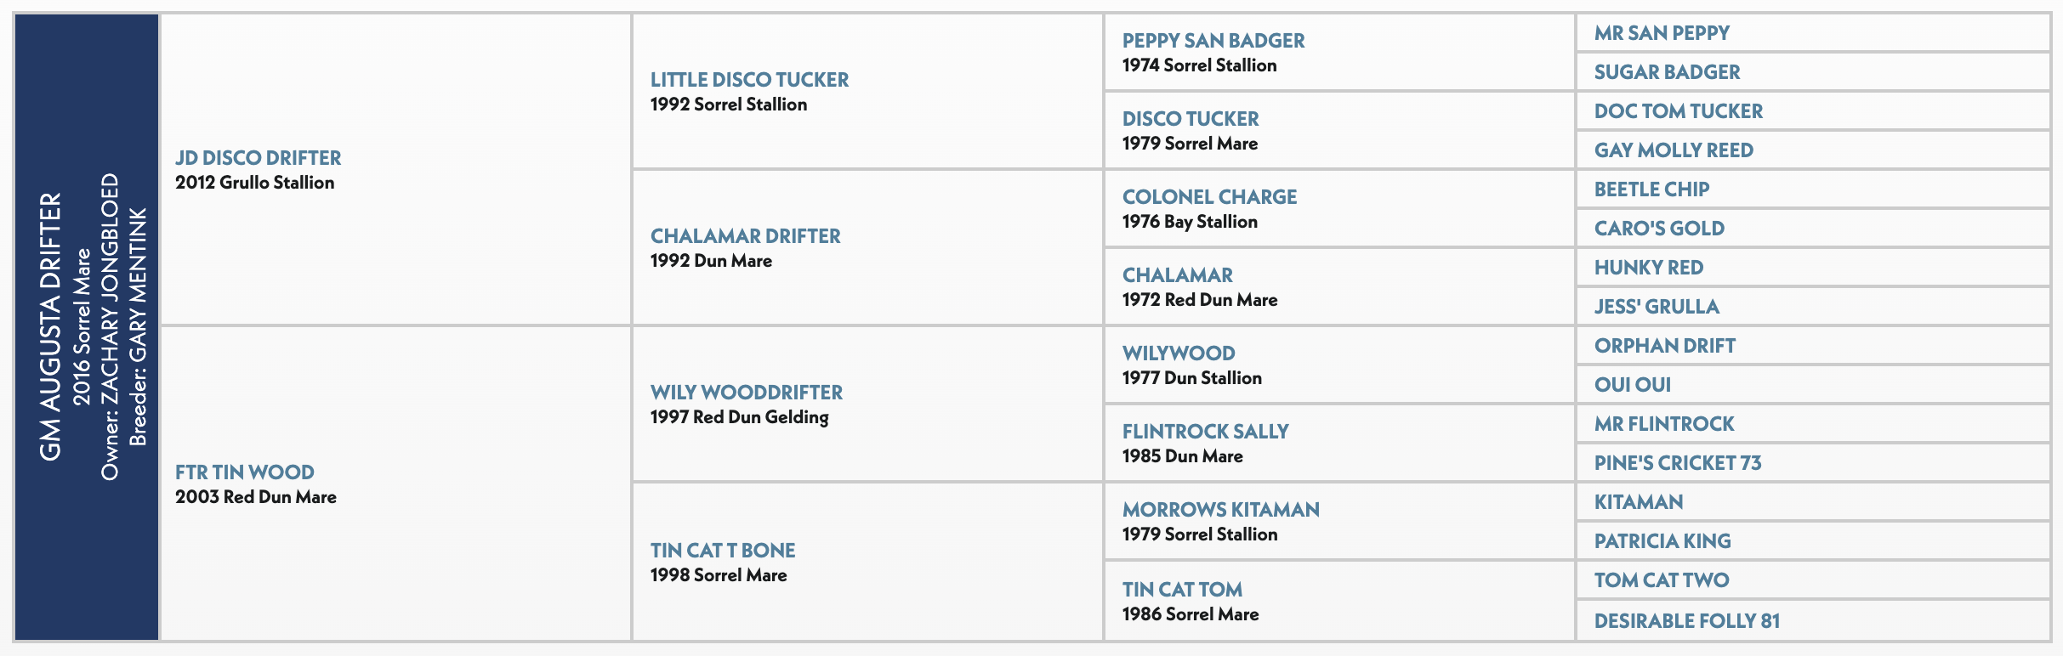Click the DISCO TUCKER mare link
The width and height of the screenshot is (2063, 656).
point(1190,119)
